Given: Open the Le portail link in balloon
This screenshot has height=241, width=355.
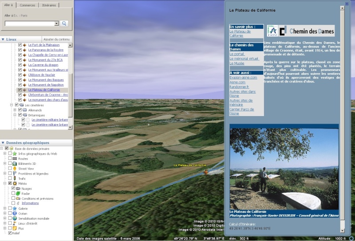Looking at the screenshot, I should coord(237,54).
